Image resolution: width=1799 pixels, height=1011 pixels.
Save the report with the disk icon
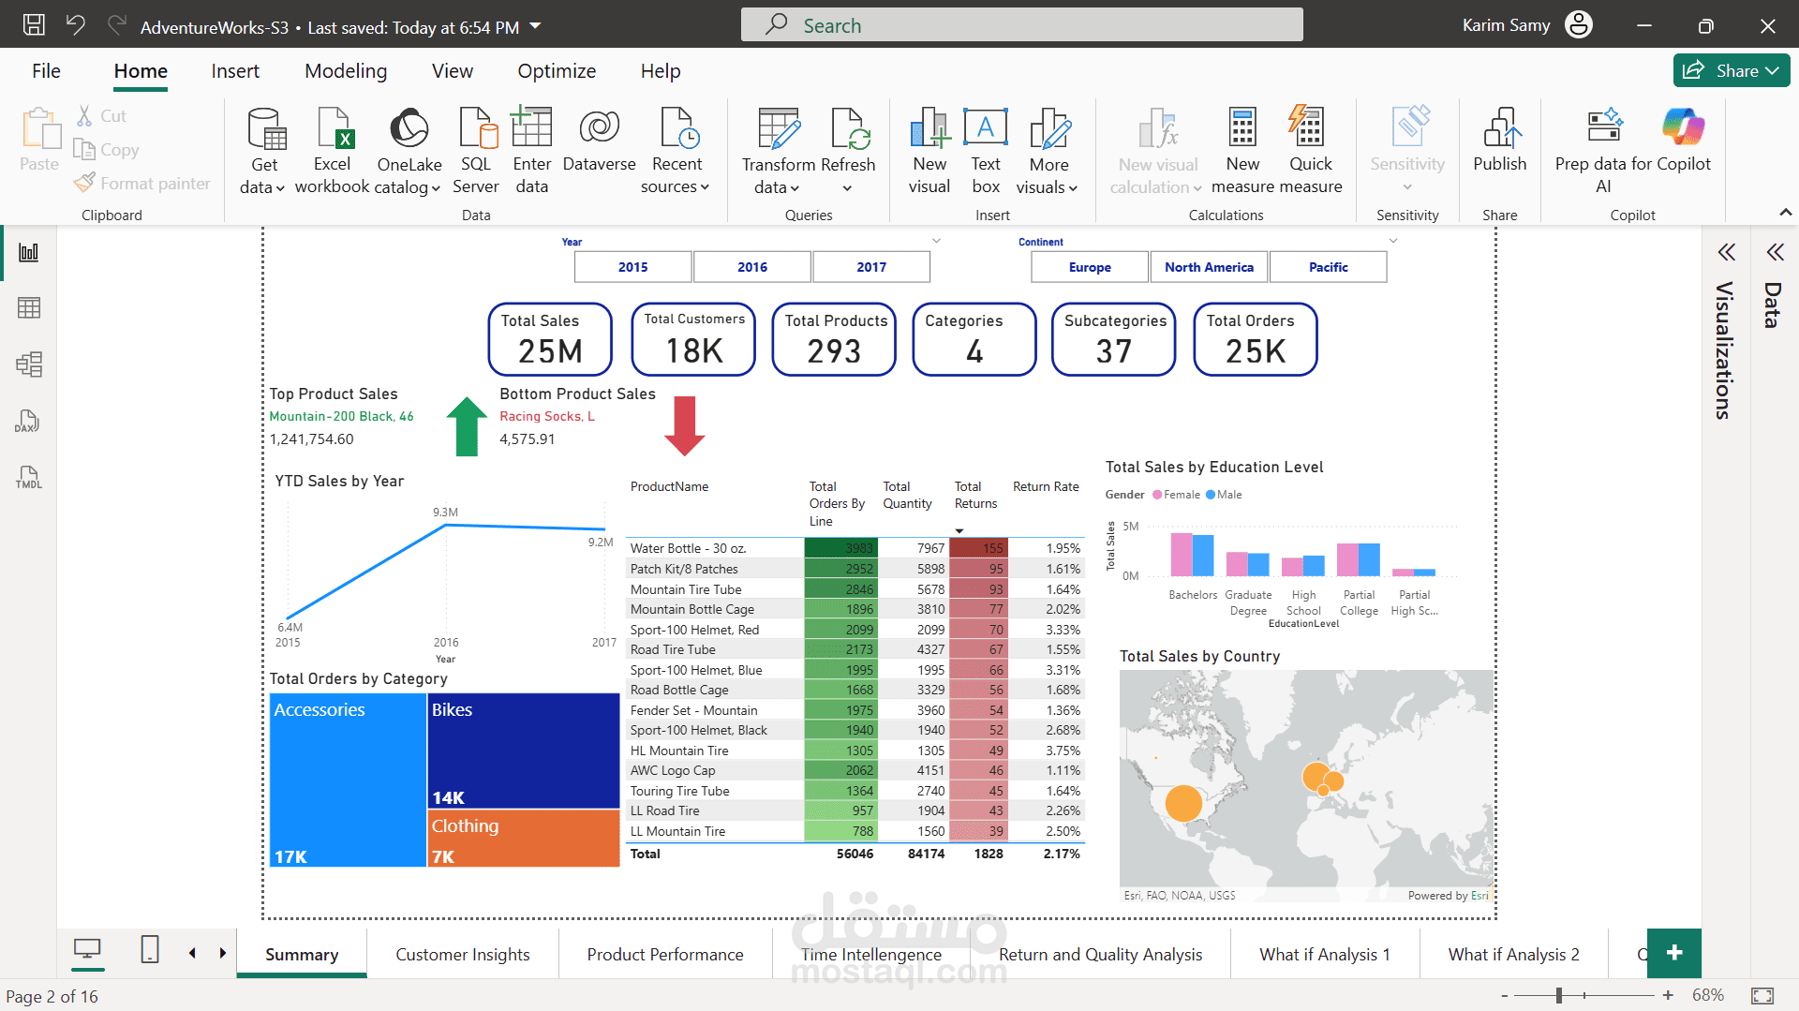click(x=34, y=25)
